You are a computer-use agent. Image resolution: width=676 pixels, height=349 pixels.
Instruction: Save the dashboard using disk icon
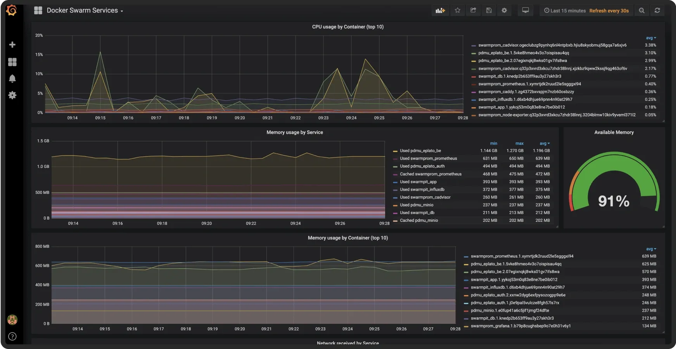[x=489, y=10]
